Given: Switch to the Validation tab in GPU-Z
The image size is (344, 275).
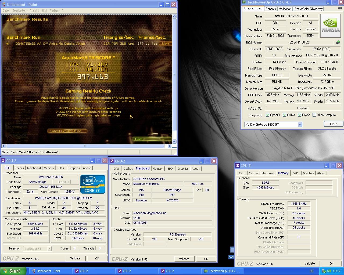Looking at the screenshot, I should tap(285, 9).
